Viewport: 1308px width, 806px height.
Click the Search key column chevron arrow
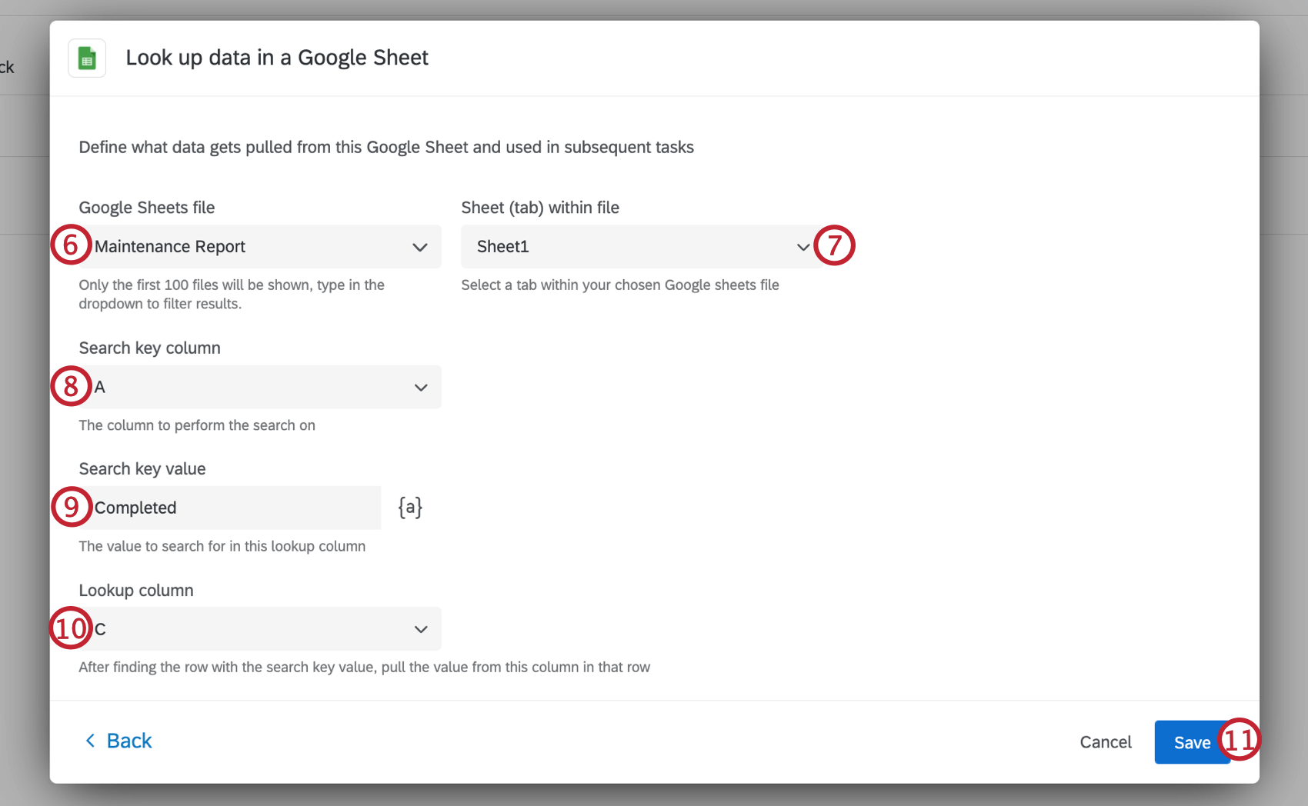(420, 387)
